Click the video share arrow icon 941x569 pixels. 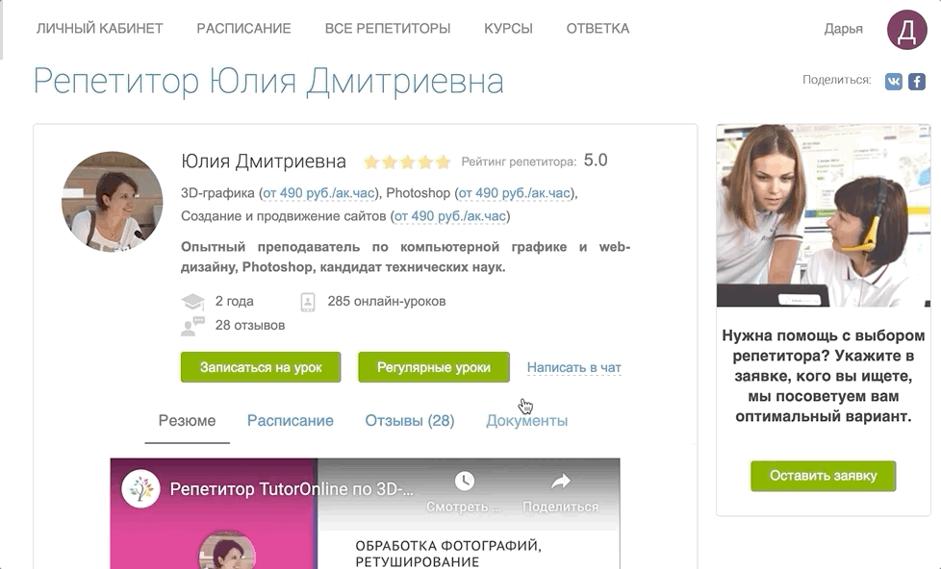pyautogui.click(x=561, y=481)
